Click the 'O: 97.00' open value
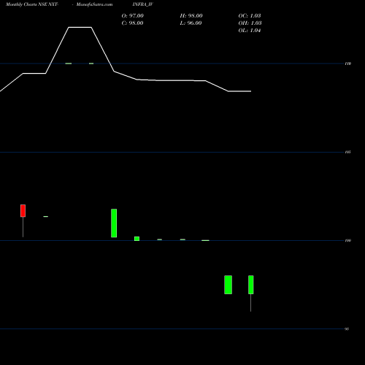The image size is (365, 365). [x=133, y=16]
